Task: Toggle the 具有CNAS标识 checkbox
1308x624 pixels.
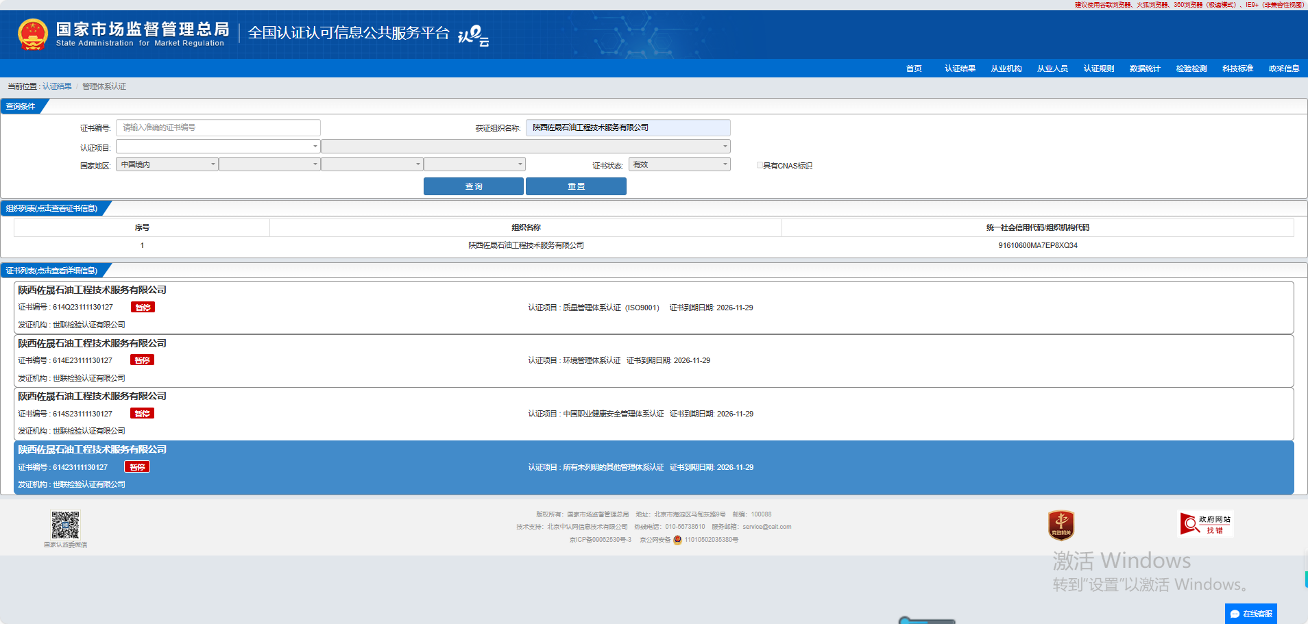Action: (x=760, y=165)
